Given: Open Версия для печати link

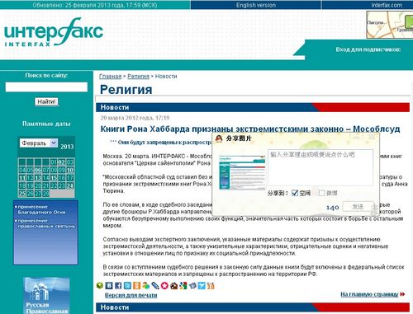Looking at the screenshot, I should tap(131, 295).
